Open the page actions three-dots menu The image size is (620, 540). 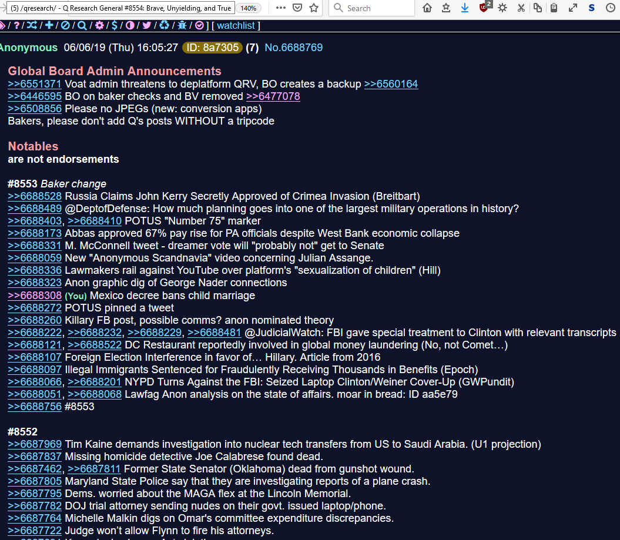[x=281, y=8]
